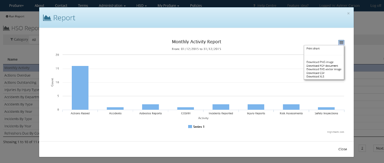Go to pagination page 2
384x163 pixels.
click(362, 148)
